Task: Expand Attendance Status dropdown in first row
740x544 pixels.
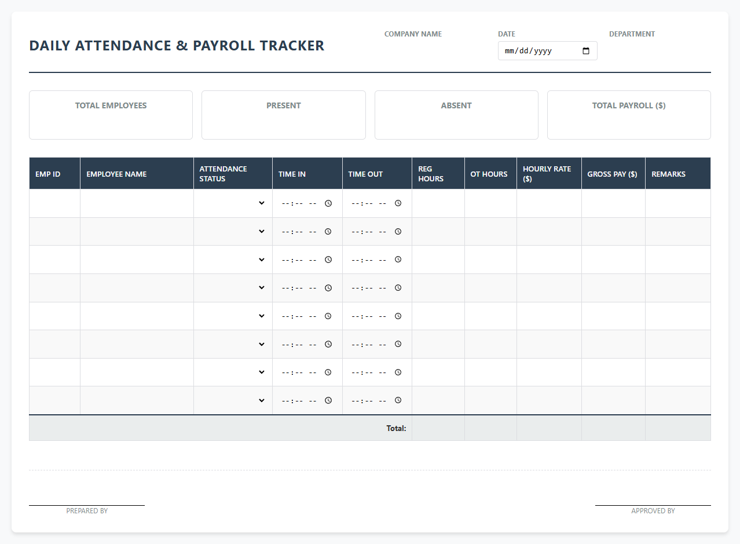Action: click(x=233, y=203)
